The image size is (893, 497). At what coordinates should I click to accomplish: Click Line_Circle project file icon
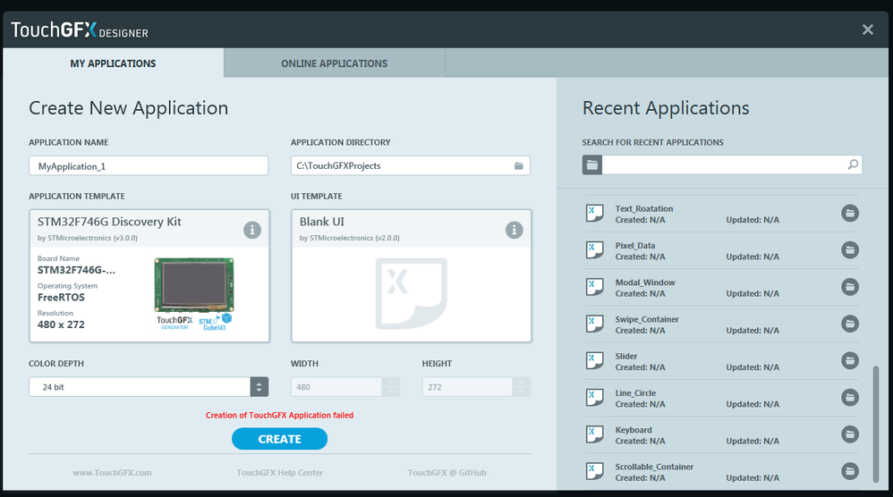pos(594,398)
